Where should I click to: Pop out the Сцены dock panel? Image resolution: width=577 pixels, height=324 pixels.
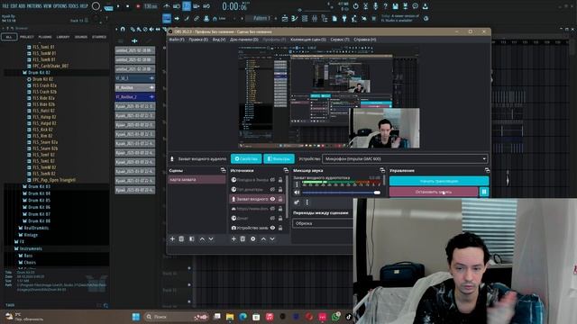click(x=223, y=170)
